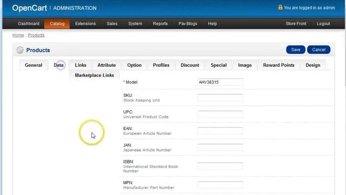Click the SKU input field
The width and height of the screenshot is (346, 195).
pyautogui.click(x=220, y=97)
